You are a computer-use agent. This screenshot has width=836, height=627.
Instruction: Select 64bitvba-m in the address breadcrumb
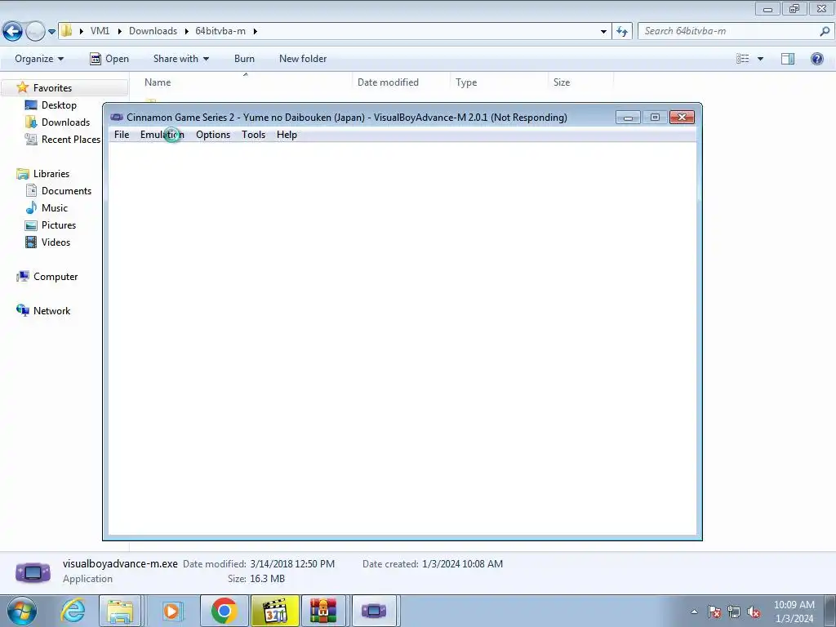(220, 31)
